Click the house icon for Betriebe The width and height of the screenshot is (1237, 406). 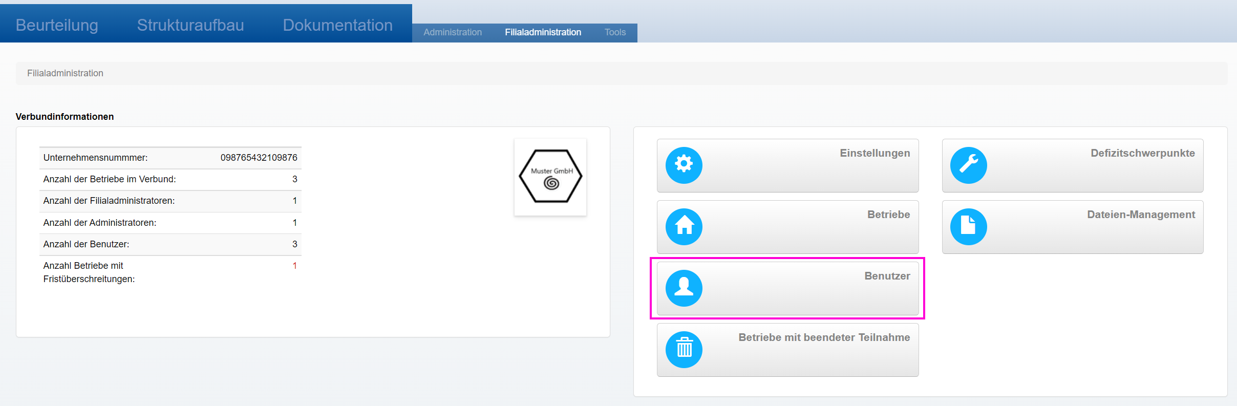point(684,226)
